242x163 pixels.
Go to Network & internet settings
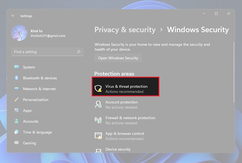(x=39, y=89)
